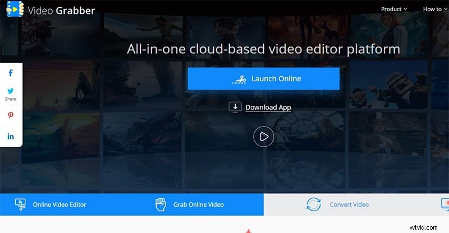
Task: Click the Launch Online button
Action: (x=263, y=78)
